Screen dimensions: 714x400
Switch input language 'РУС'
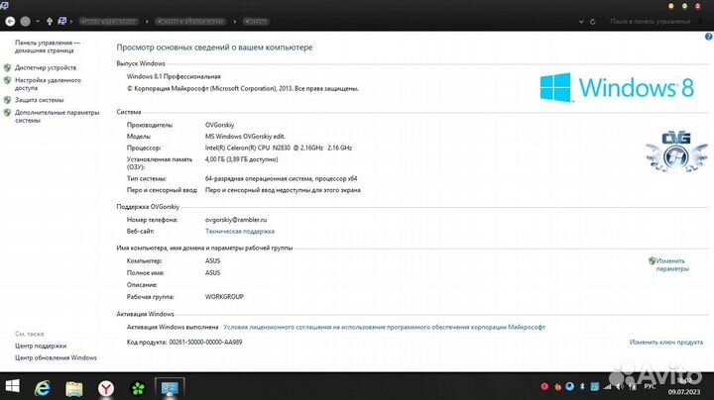(650, 386)
